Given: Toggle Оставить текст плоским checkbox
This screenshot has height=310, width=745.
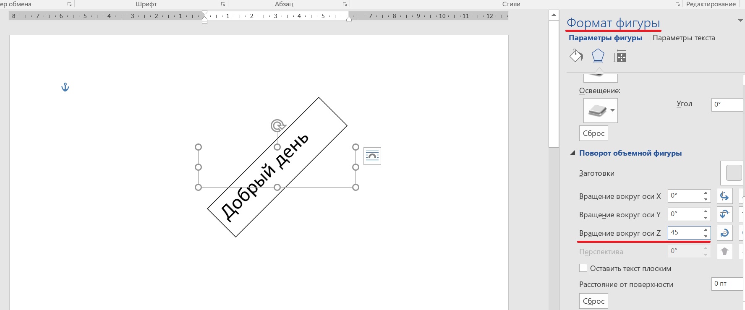Looking at the screenshot, I should [583, 268].
